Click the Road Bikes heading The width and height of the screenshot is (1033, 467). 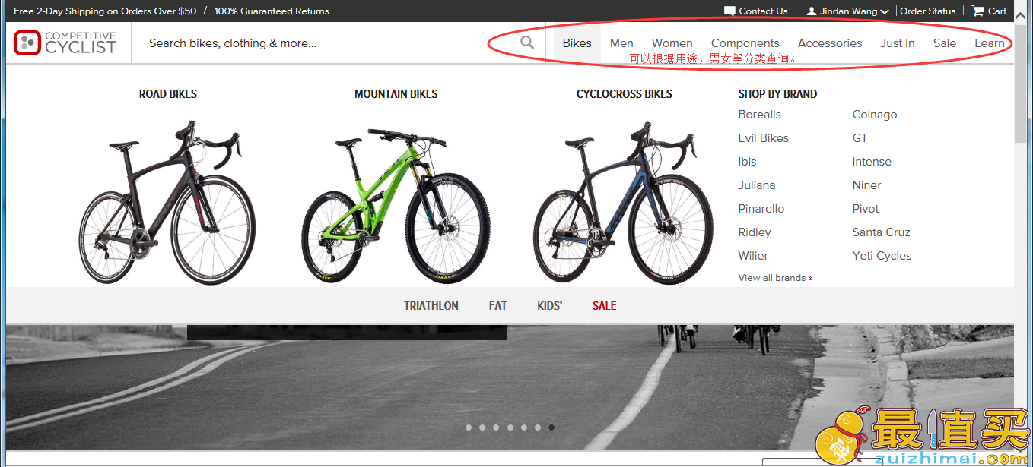[168, 94]
